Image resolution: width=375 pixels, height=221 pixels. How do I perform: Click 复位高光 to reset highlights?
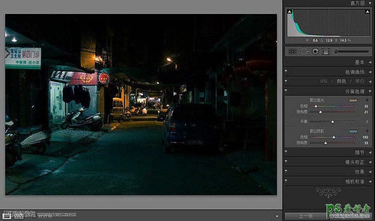[x=318, y=100]
